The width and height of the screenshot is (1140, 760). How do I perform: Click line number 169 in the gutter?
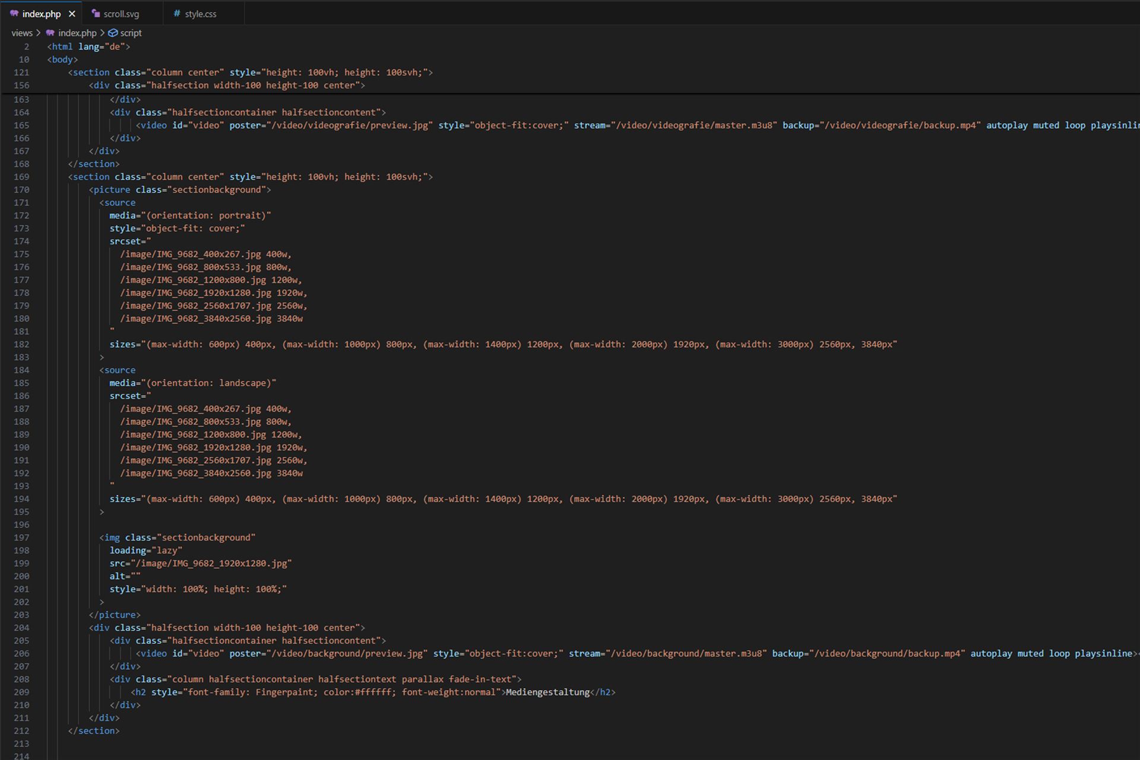coord(21,177)
